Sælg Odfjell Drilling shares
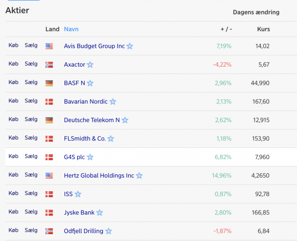297x241 pixels. pos(31,230)
